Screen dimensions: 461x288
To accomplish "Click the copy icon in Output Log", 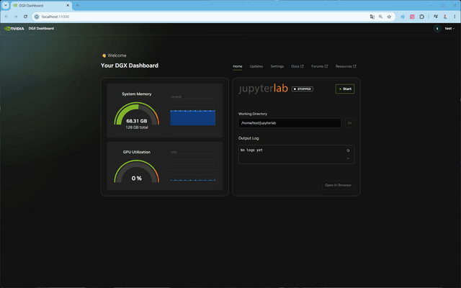I will [x=348, y=150].
